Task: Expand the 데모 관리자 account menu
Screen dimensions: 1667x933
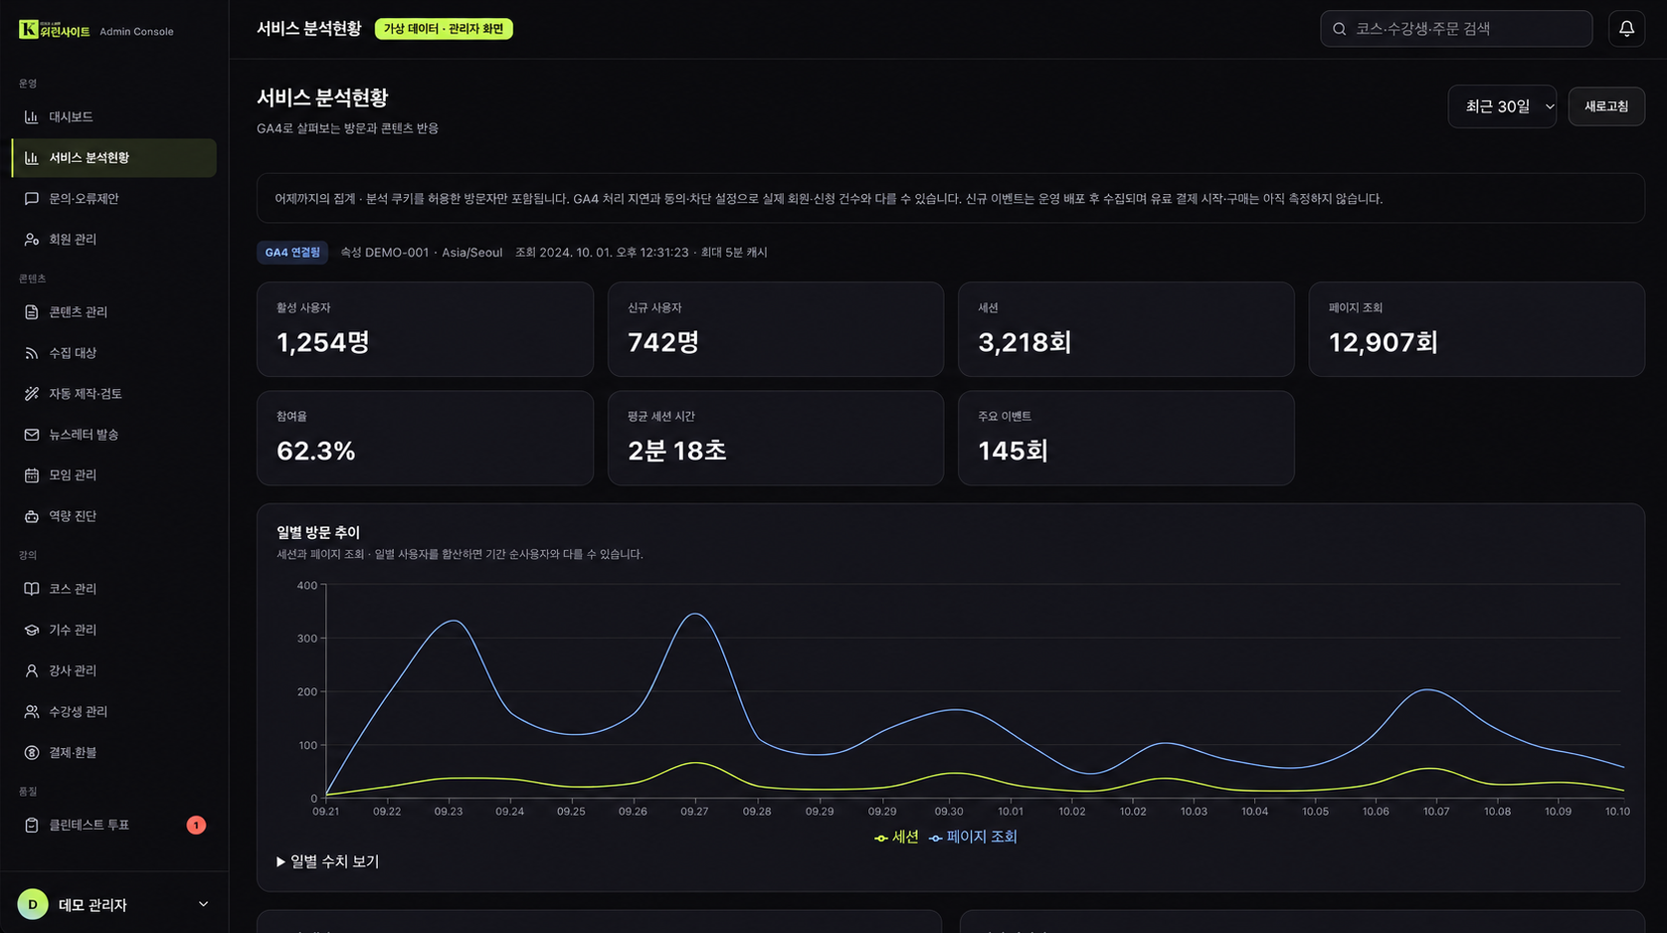Action: point(113,904)
